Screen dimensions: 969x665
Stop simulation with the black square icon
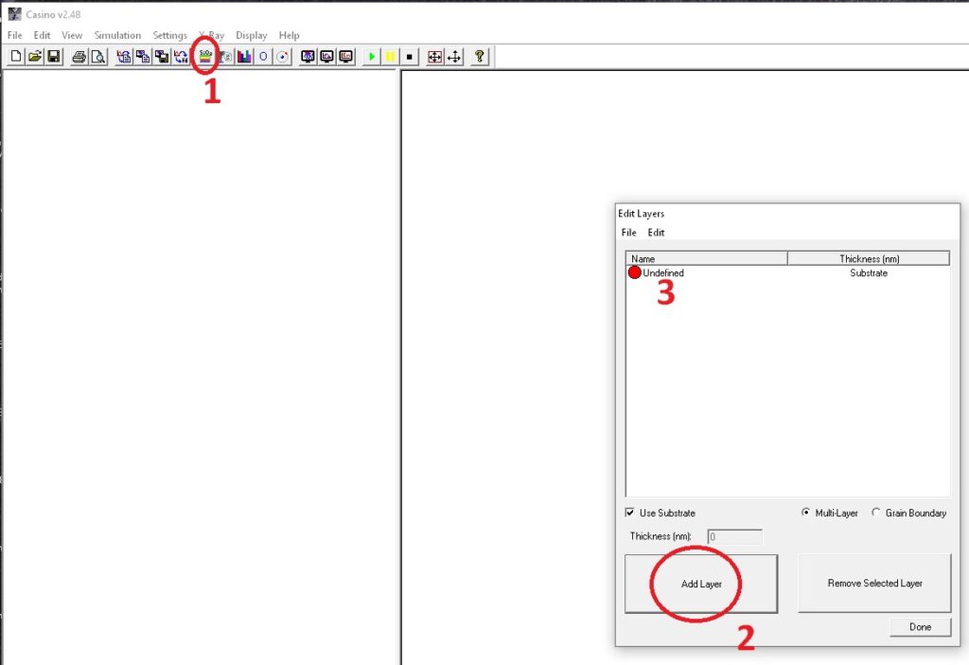point(409,57)
